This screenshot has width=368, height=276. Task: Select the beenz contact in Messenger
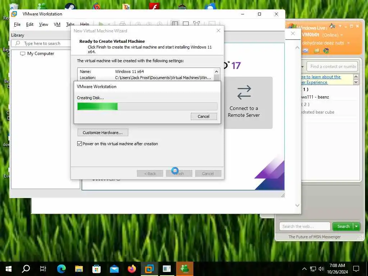pos(316,97)
